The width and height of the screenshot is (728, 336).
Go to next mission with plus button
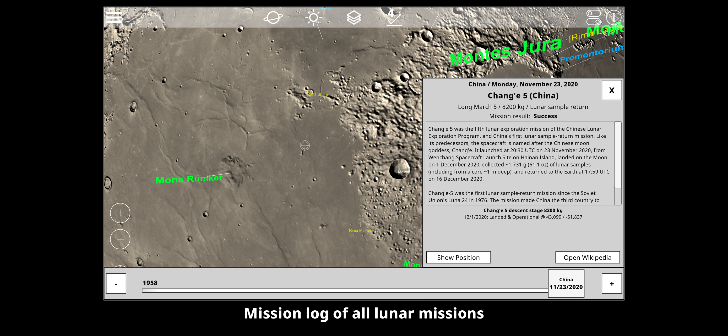(x=612, y=283)
